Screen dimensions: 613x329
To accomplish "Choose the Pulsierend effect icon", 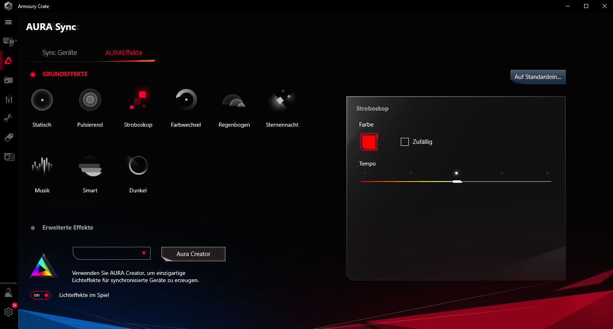I will [90, 100].
